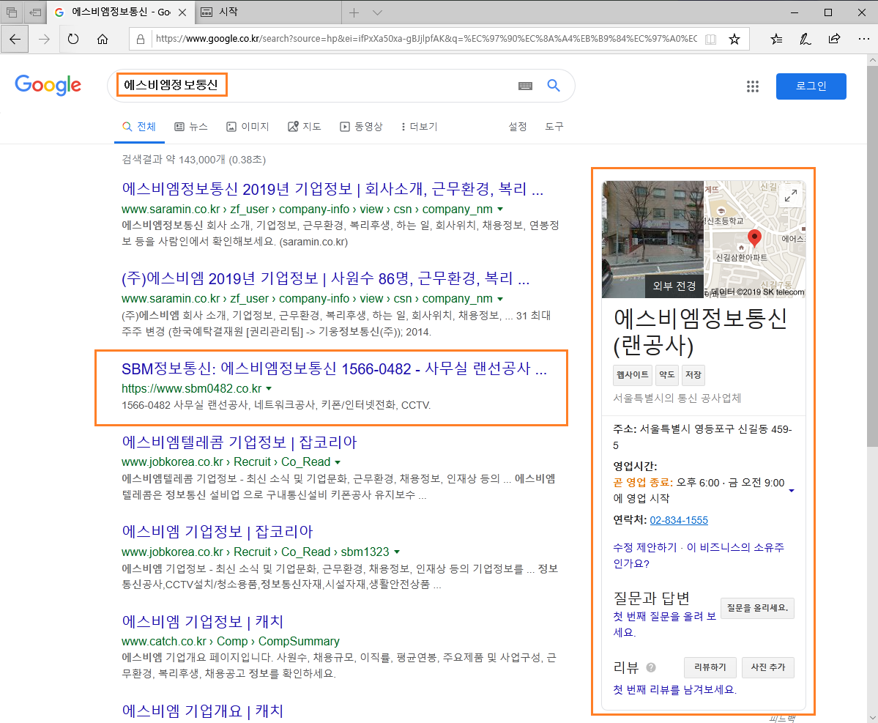The image size is (878, 723).
Task: Open the 더보기 menu
Action: tap(420, 127)
